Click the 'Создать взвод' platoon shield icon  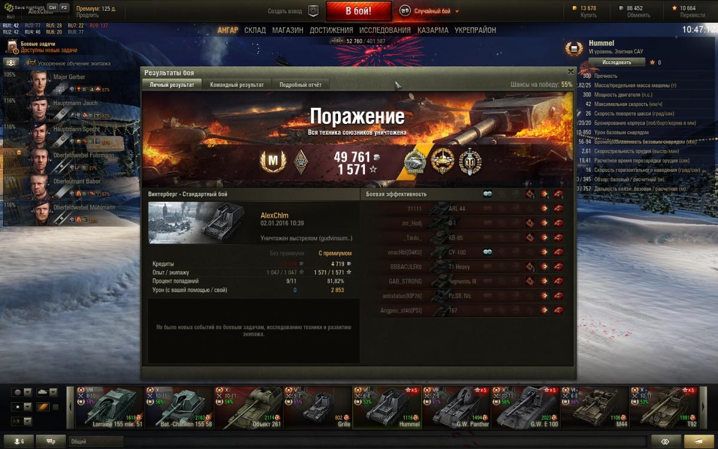click(x=313, y=11)
